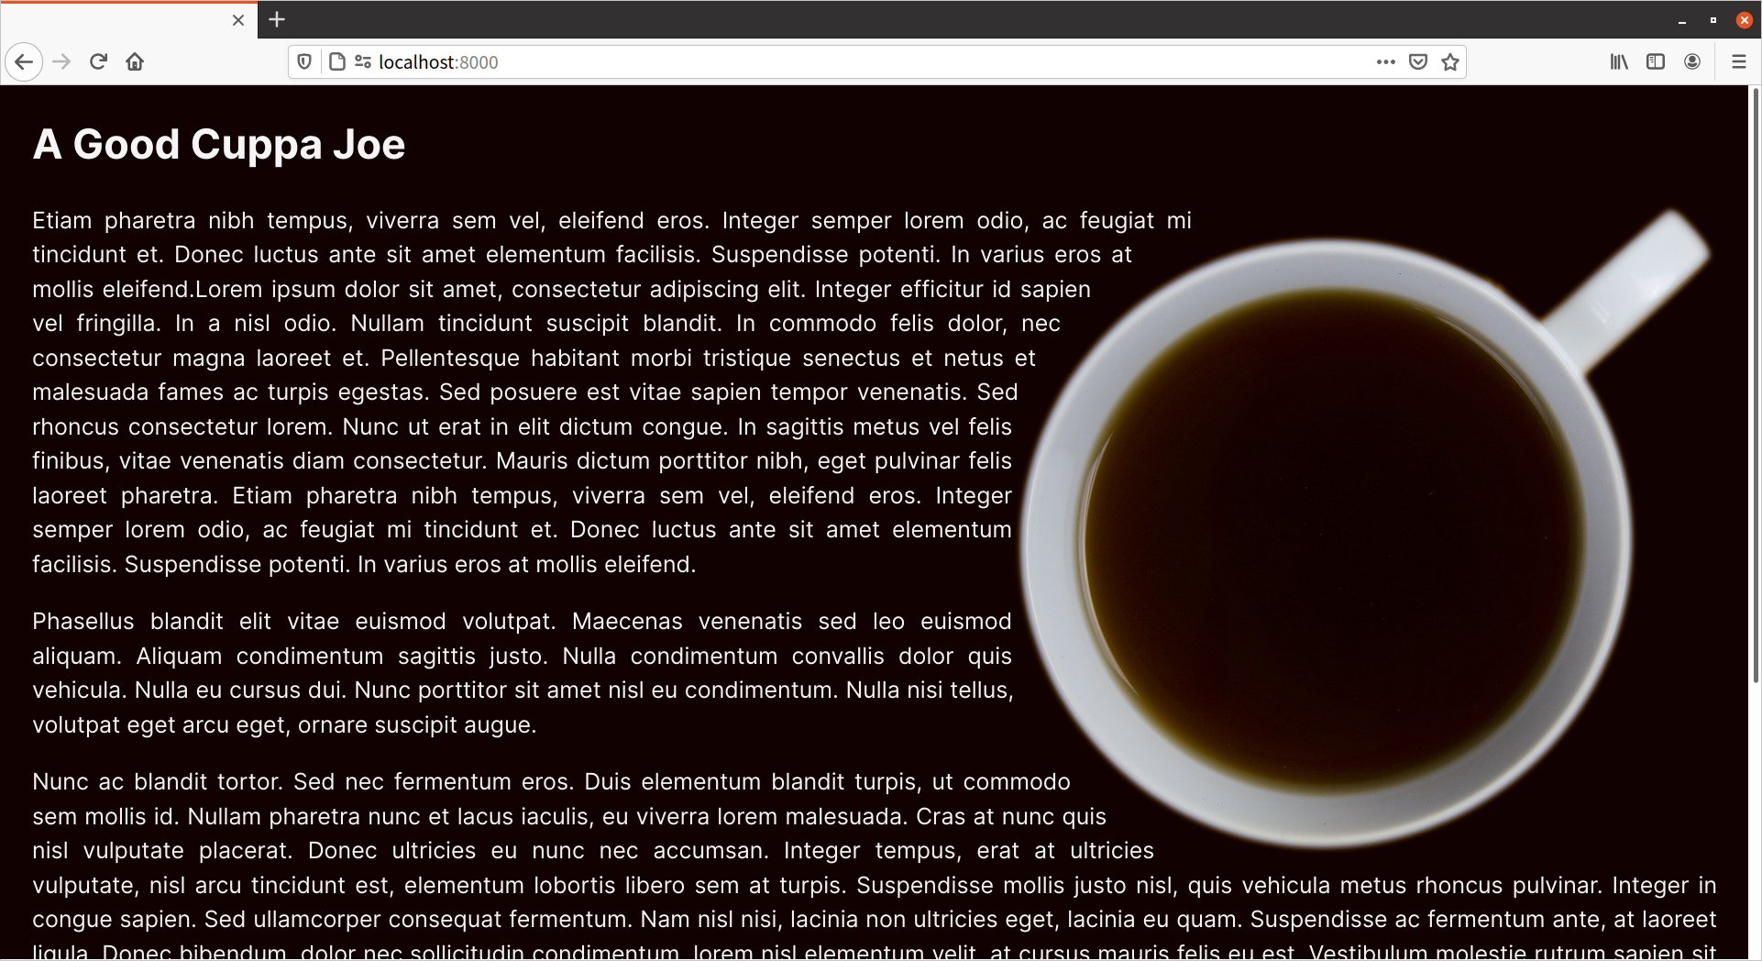Navigate back with the back arrow

pos(24,61)
